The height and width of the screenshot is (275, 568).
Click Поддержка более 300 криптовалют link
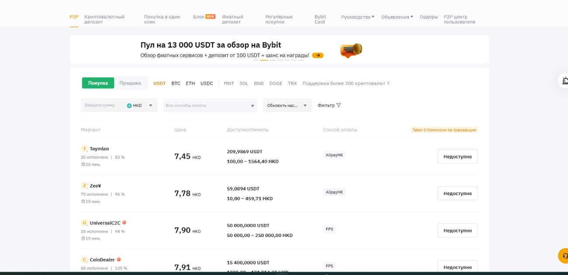pyautogui.click(x=344, y=83)
